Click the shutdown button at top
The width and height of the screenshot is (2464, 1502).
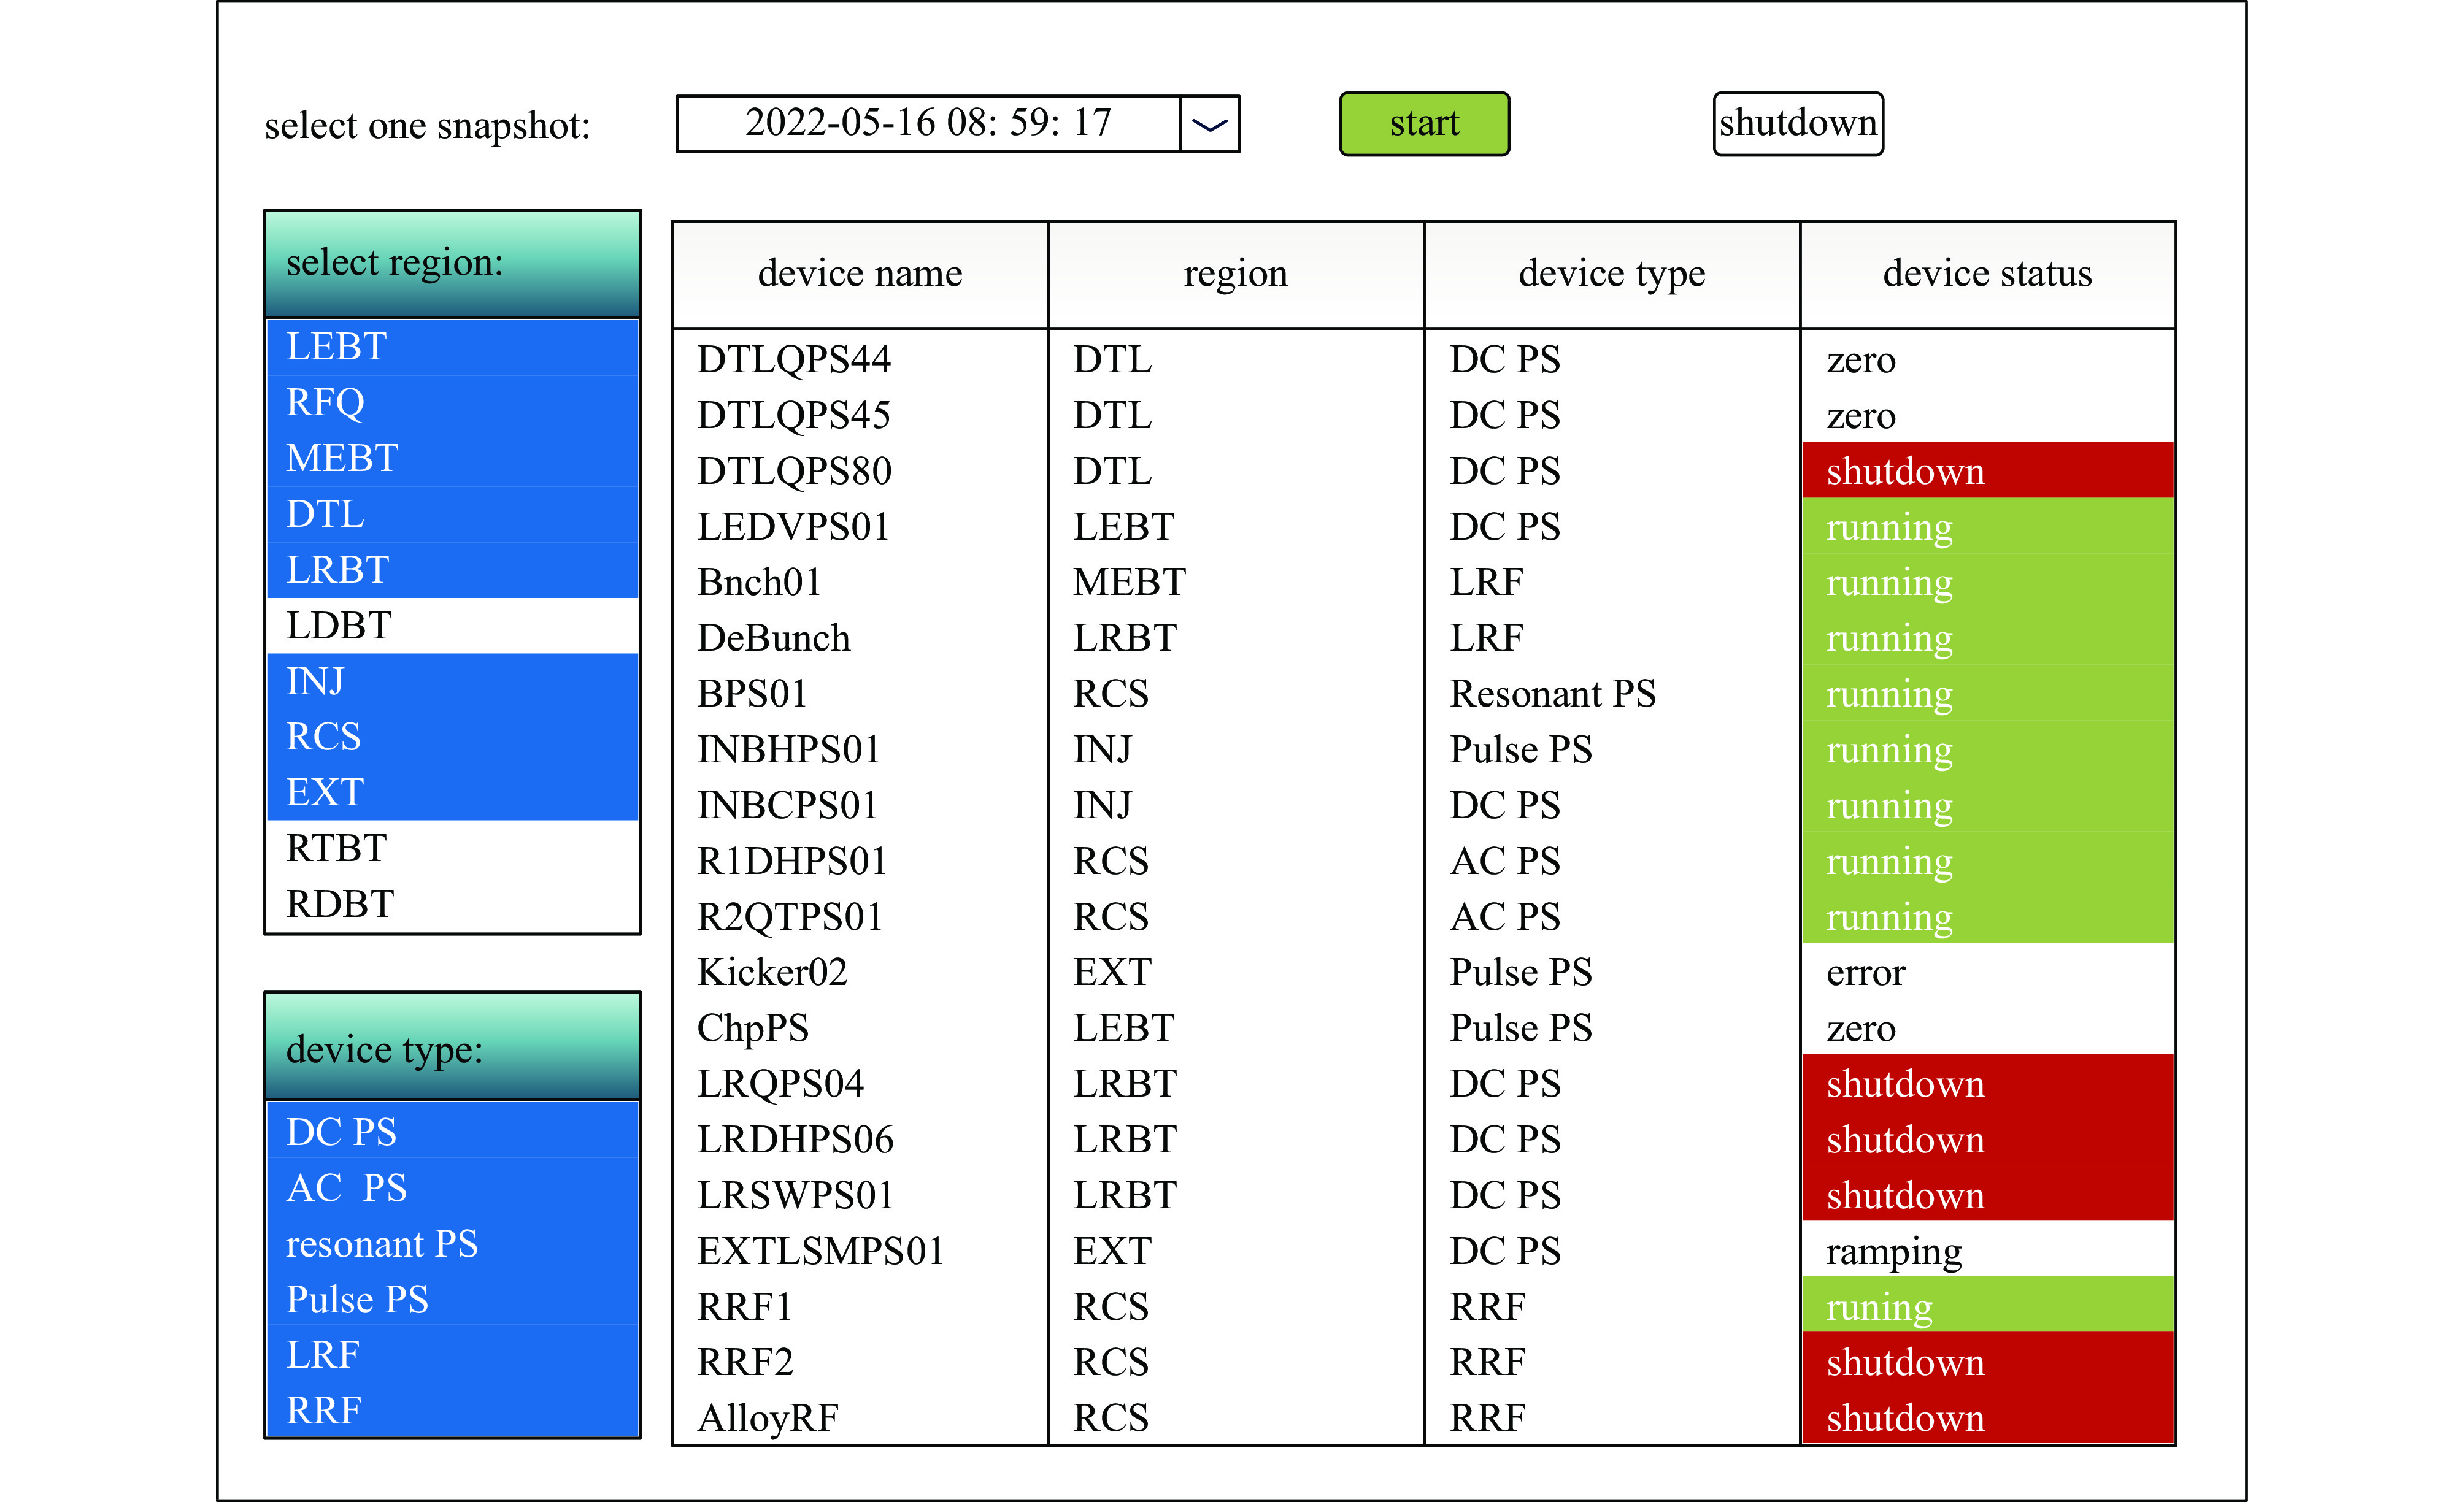pos(1798,124)
